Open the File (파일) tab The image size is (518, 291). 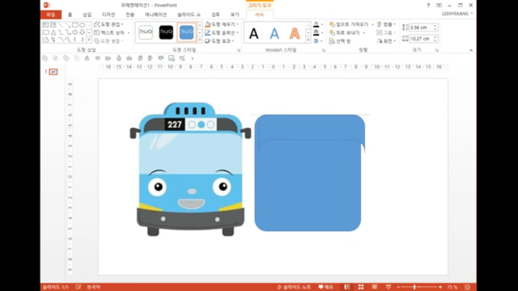click(x=51, y=15)
